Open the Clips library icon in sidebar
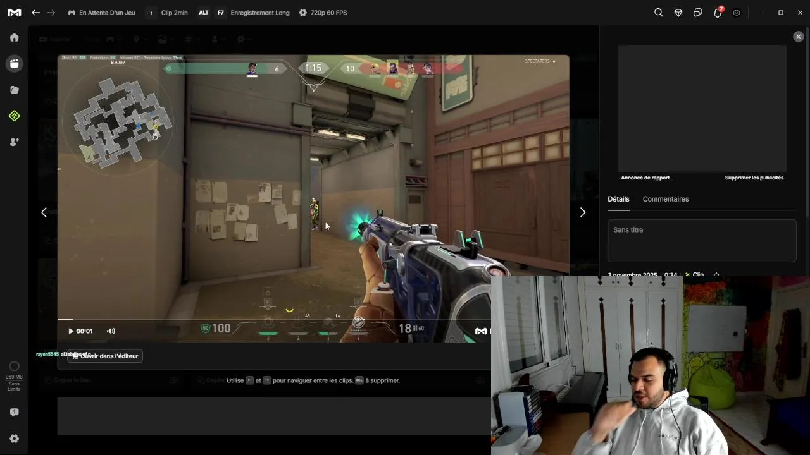 click(x=14, y=63)
